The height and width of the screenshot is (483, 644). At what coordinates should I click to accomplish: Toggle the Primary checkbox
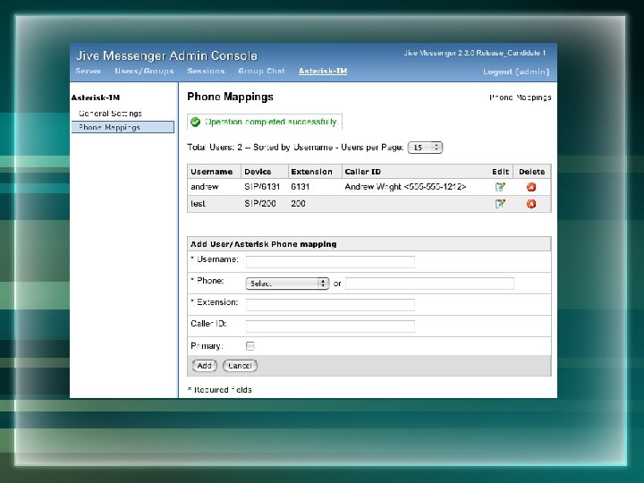coord(250,346)
